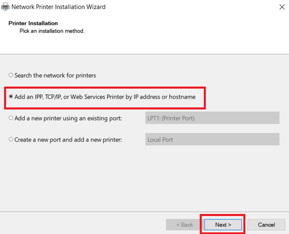This screenshot has width=289, height=234.
Task: Select the Search the network radio button
Action: (11, 75)
